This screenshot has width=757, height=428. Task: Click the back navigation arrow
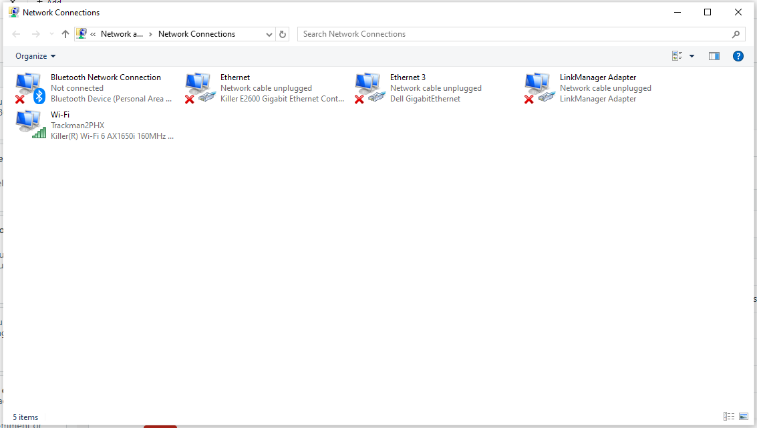coord(15,33)
